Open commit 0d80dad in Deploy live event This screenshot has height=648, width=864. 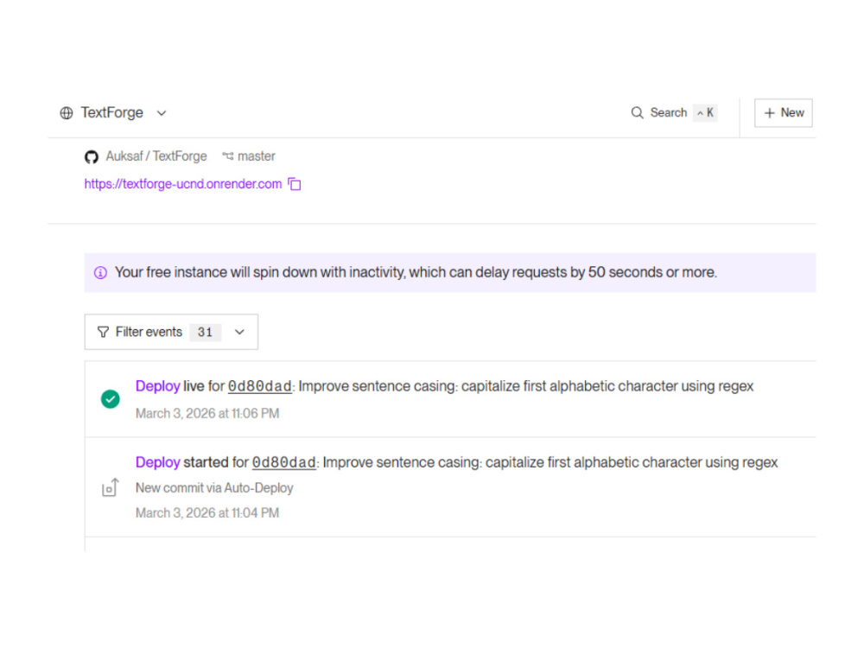tap(259, 386)
